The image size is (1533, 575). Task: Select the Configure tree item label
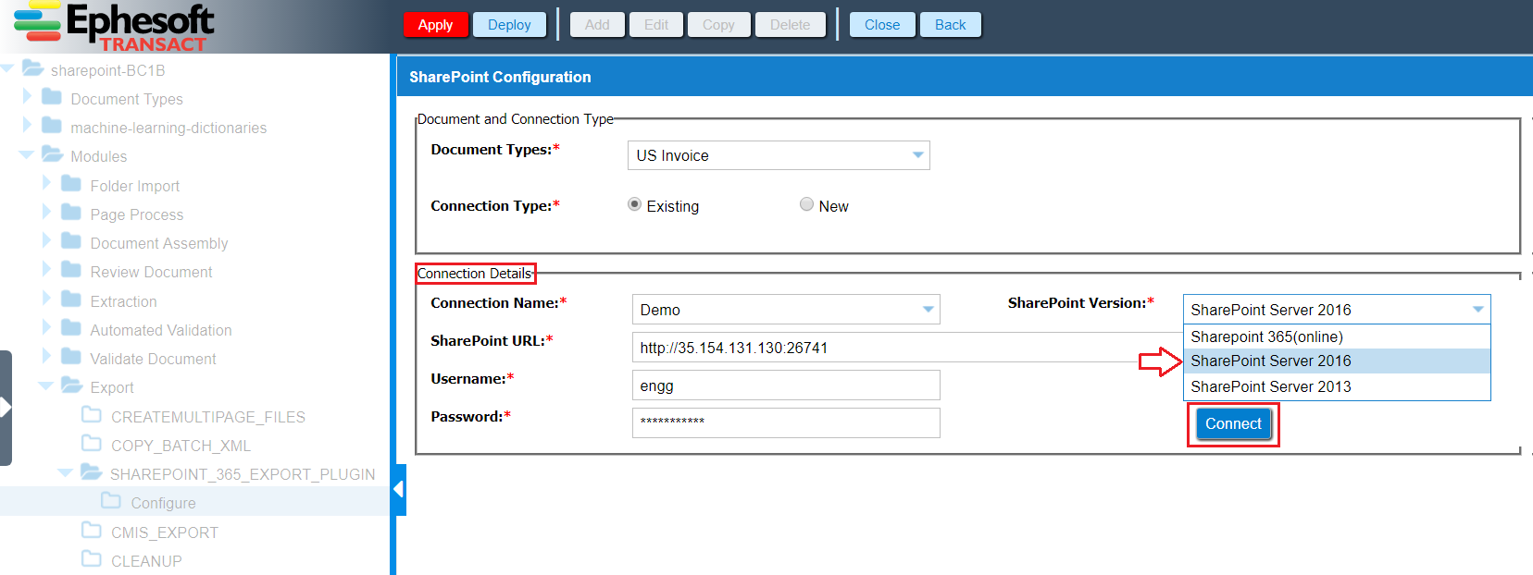point(163,503)
